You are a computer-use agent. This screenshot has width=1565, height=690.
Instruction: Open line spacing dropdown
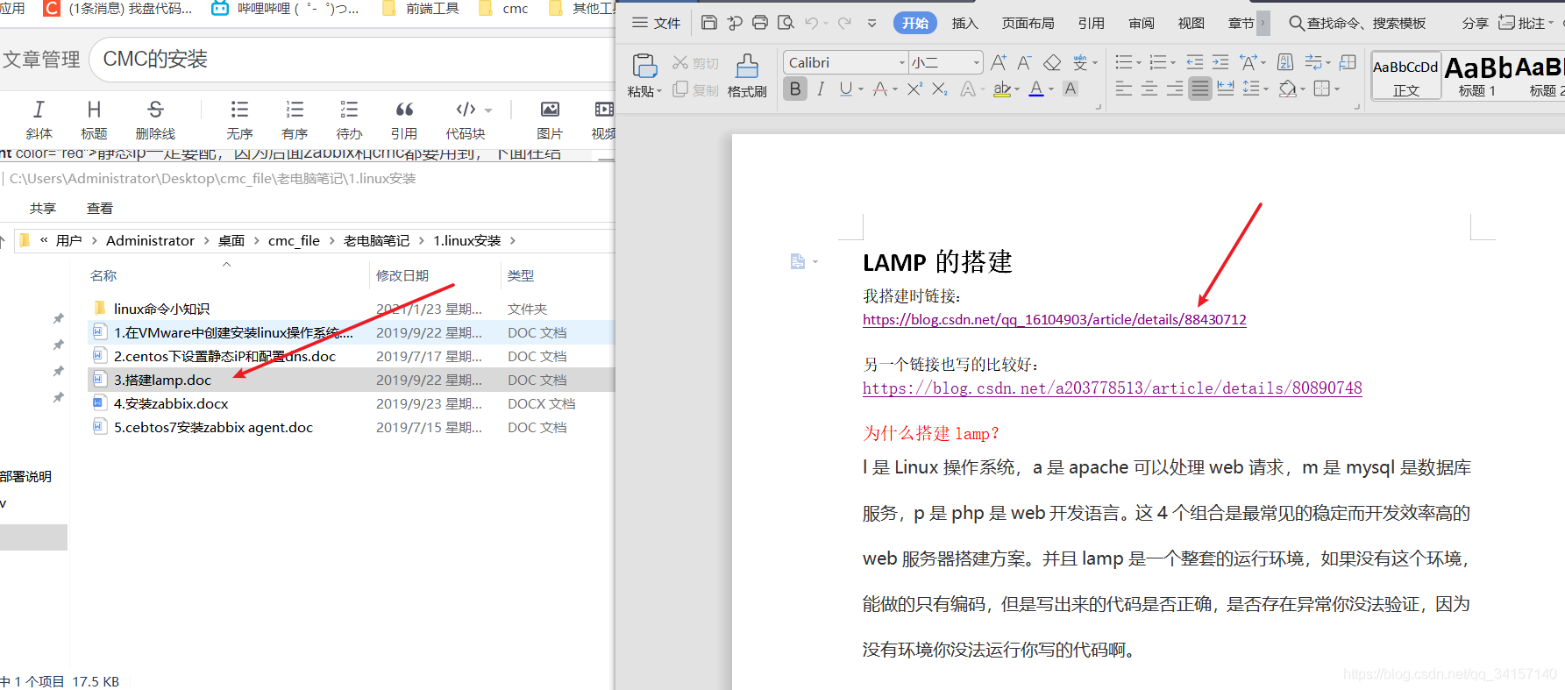click(1267, 89)
